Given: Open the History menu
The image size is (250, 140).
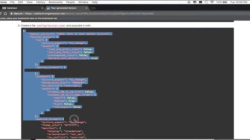Looking at the screenshot, I should (x=41, y=2).
